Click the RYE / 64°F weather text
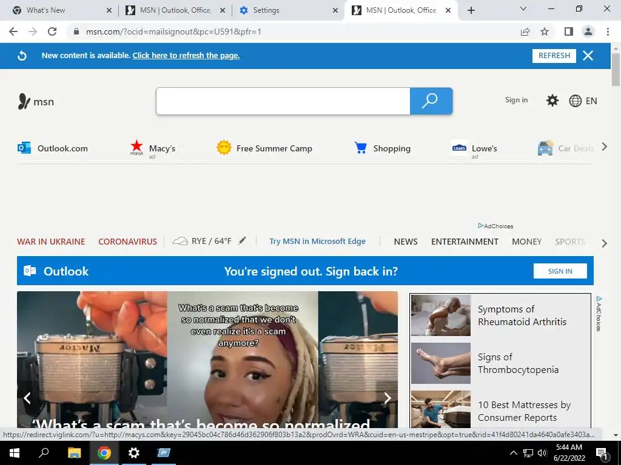Screen dimensions: 621x465 [212, 241]
